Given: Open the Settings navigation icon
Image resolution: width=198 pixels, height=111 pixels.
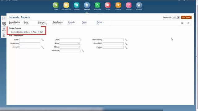Looking at the screenshot, I should click(129, 5).
